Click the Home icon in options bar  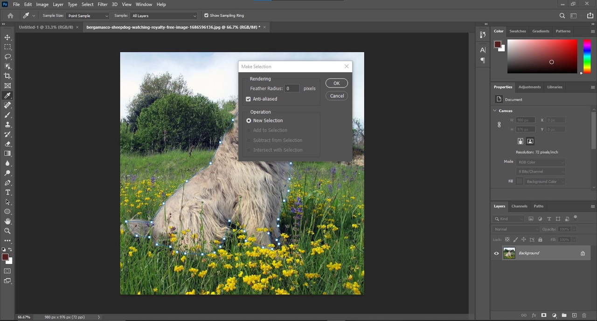click(x=11, y=15)
